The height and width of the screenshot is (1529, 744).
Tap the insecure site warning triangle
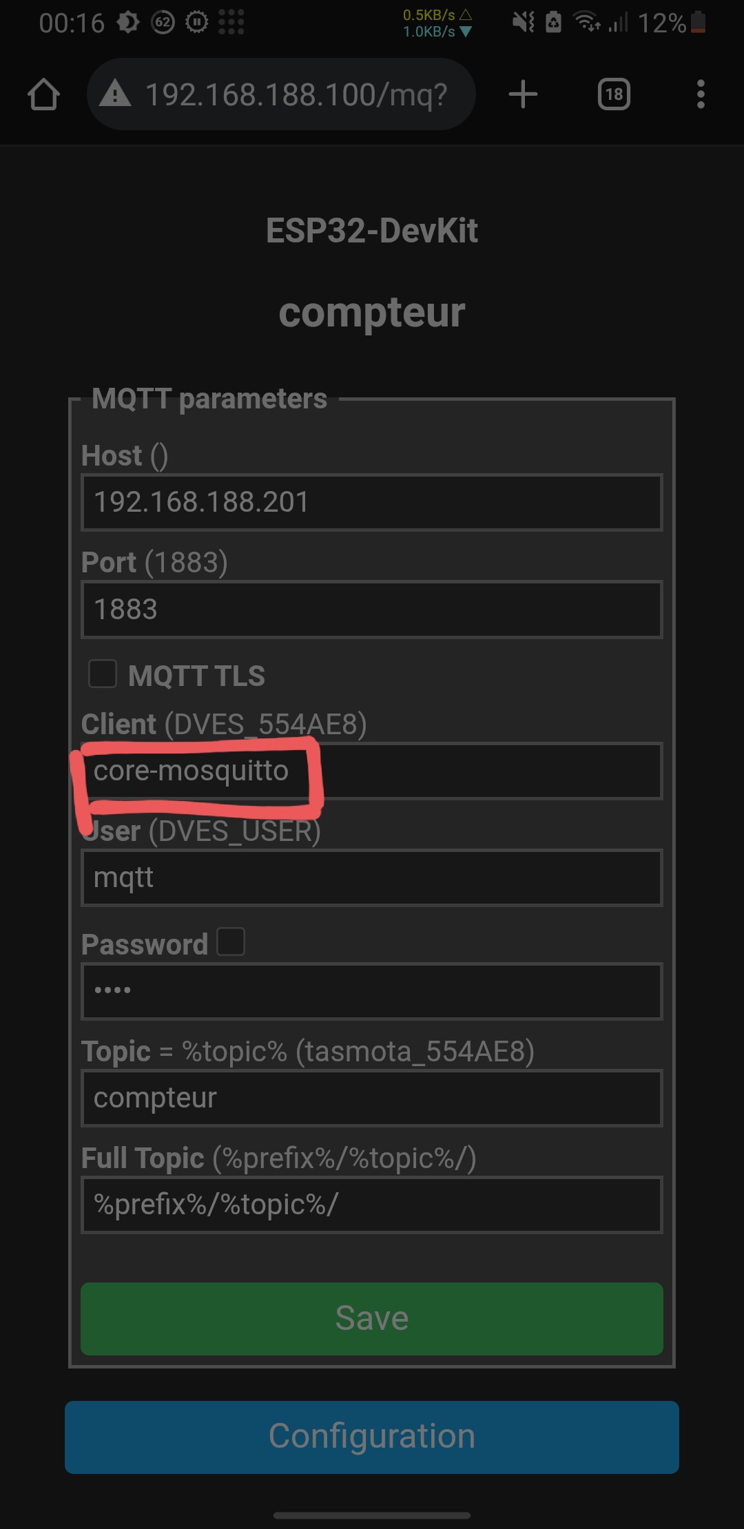(115, 94)
